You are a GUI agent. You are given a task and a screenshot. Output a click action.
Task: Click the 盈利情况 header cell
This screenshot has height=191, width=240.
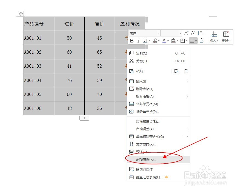[x=130, y=24]
